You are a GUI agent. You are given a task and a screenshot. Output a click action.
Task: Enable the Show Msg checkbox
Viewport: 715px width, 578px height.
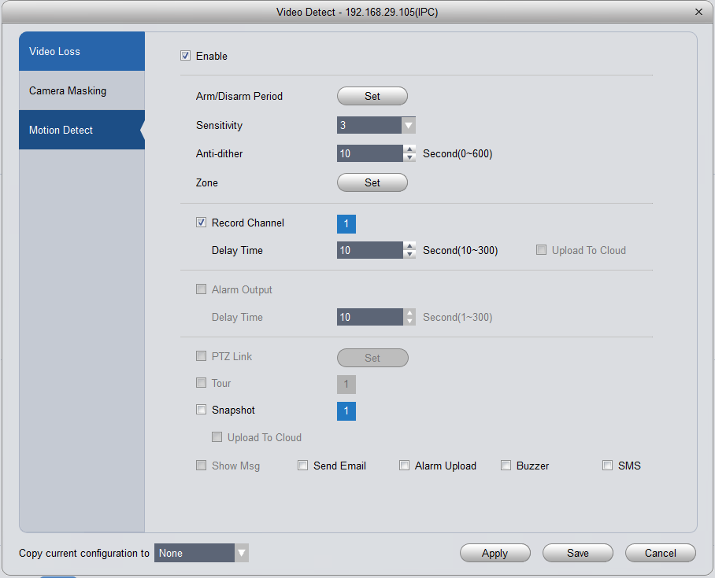pos(201,465)
